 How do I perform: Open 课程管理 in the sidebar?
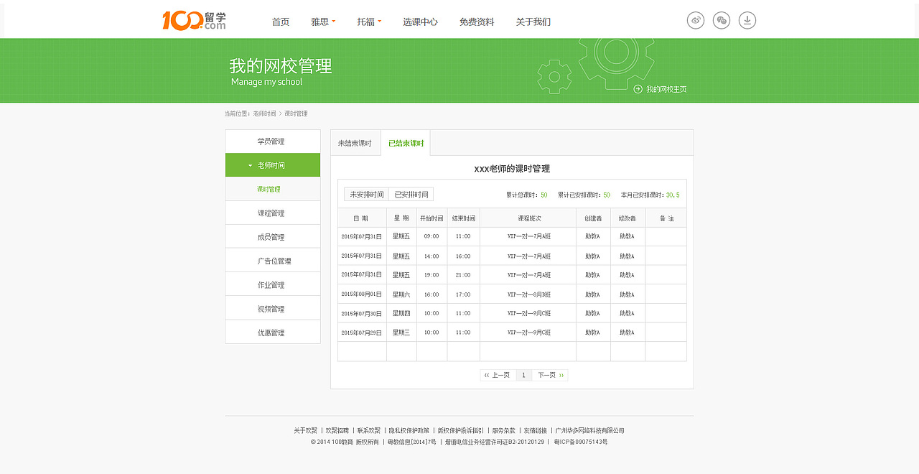point(273,213)
